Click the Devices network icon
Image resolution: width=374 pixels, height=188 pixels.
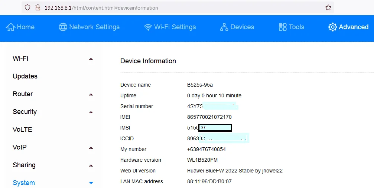coord(224,27)
